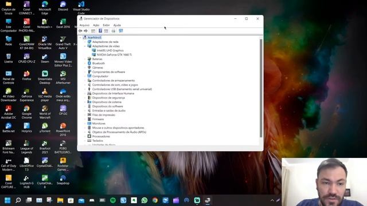Select the Firmware row
Image resolution: width=367 pixels, height=206 pixels.
click(x=98, y=119)
